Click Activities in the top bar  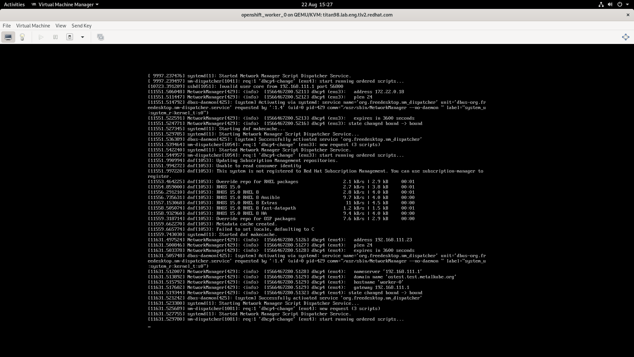coord(14,5)
